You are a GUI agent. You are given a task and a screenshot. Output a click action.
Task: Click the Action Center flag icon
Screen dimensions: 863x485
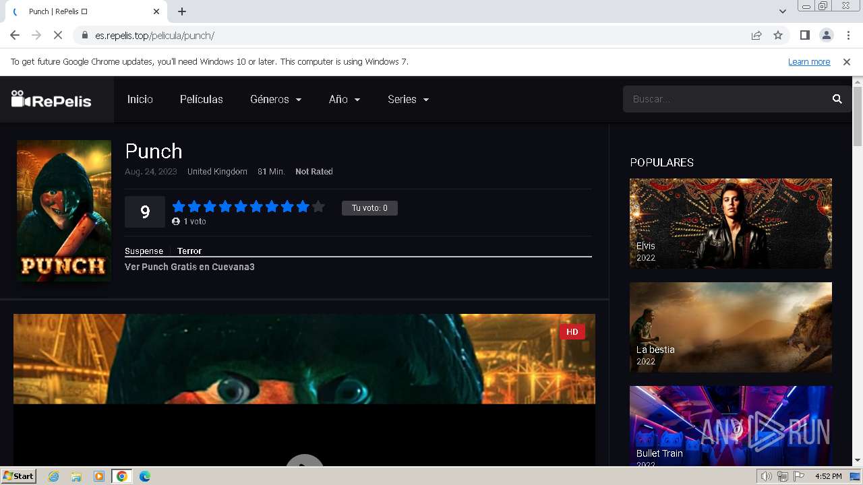pyautogui.click(x=799, y=476)
